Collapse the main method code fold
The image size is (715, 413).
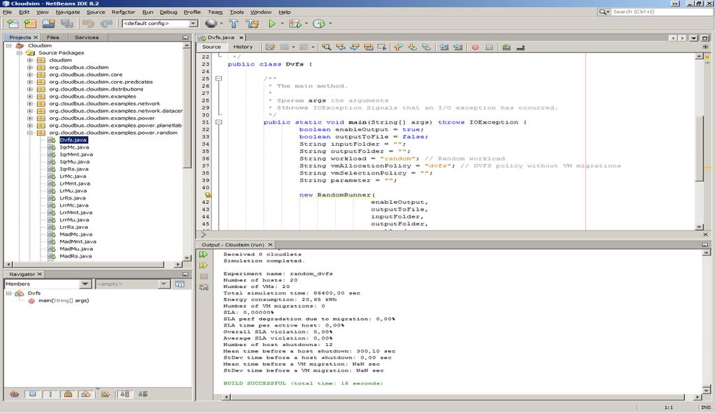pos(219,122)
